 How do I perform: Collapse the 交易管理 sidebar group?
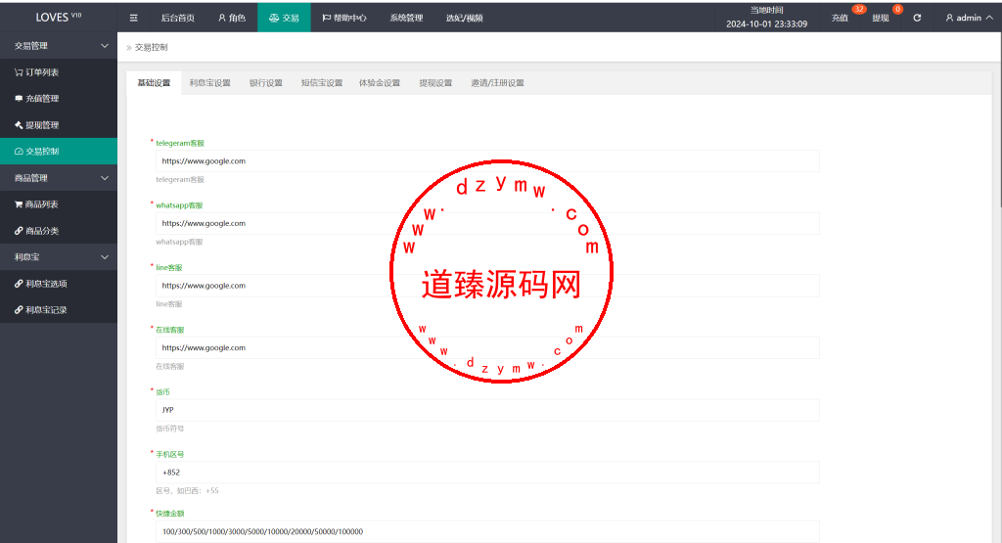coord(59,46)
